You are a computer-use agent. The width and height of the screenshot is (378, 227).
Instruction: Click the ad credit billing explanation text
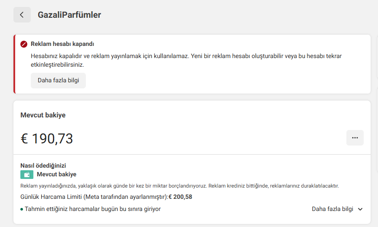(x=179, y=186)
